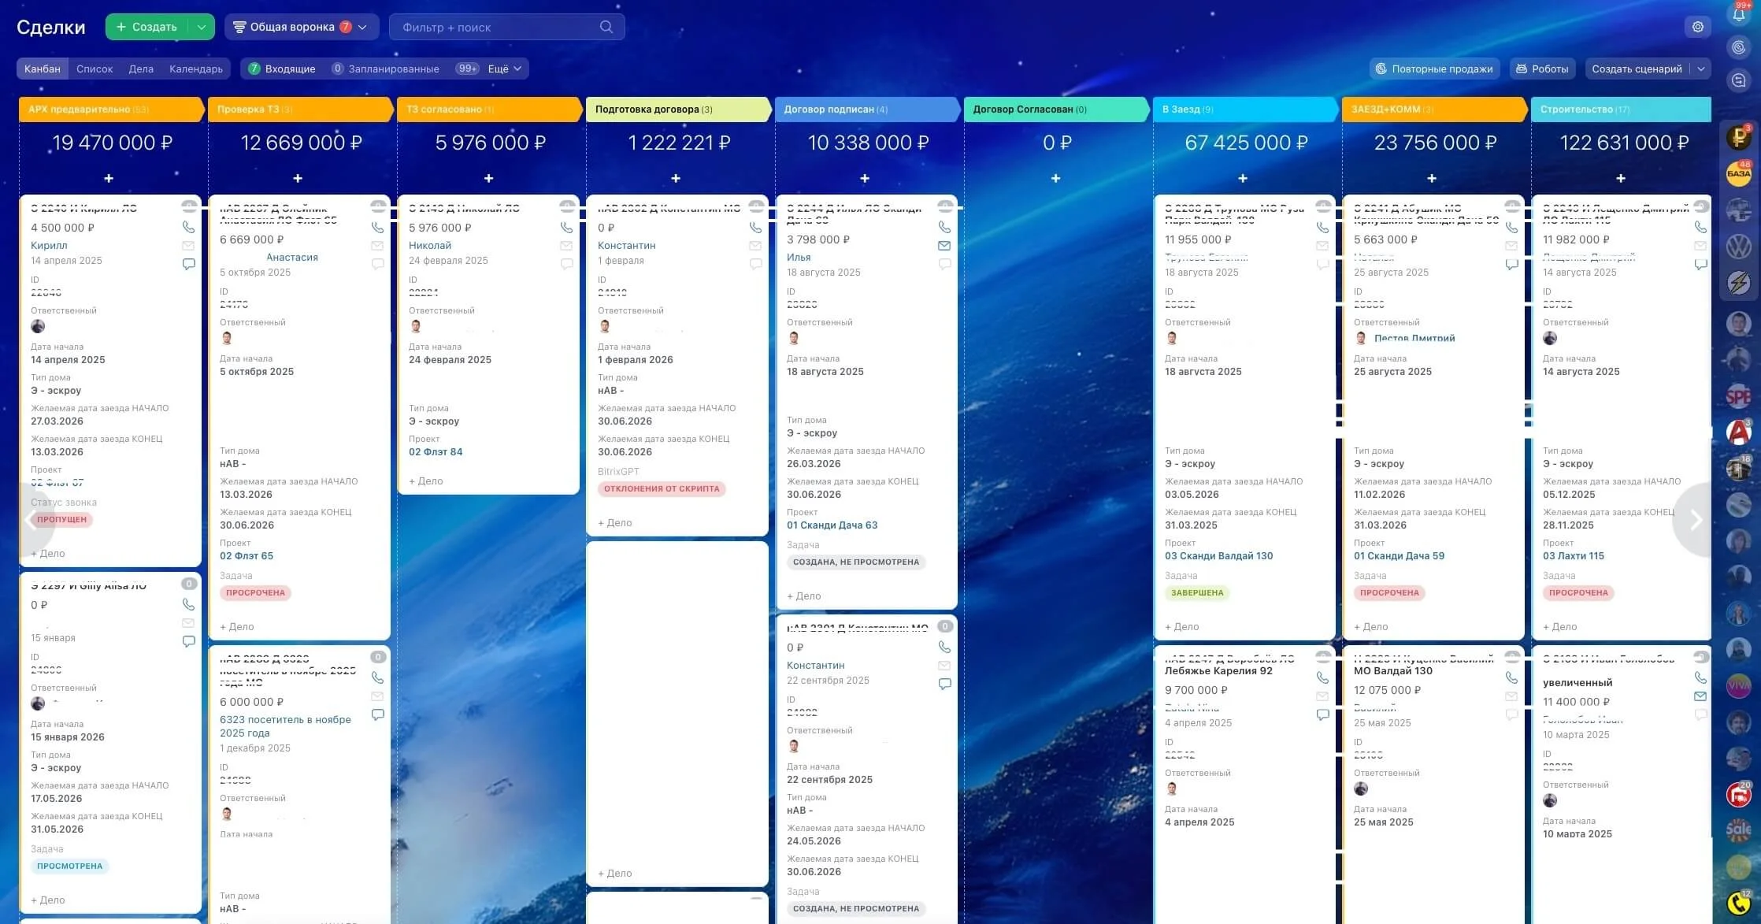Screen dimensions: 1761x924
Task: Open the yellow phone icon in sidebar
Action: [1738, 903]
